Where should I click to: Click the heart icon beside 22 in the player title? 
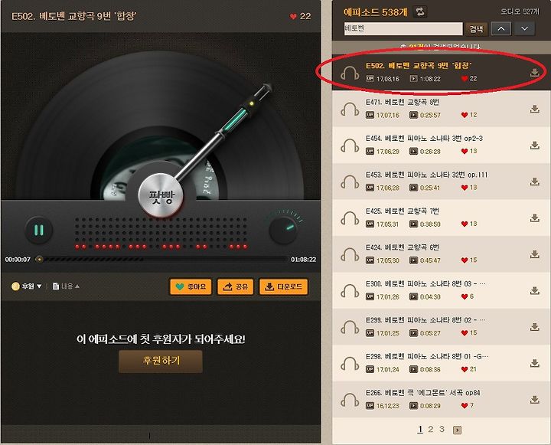293,16
